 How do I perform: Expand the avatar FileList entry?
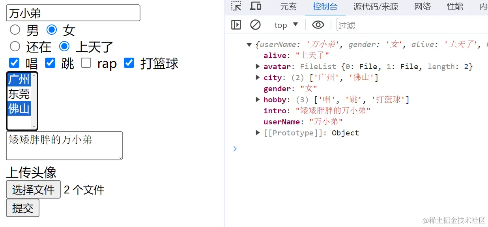(258, 66)
